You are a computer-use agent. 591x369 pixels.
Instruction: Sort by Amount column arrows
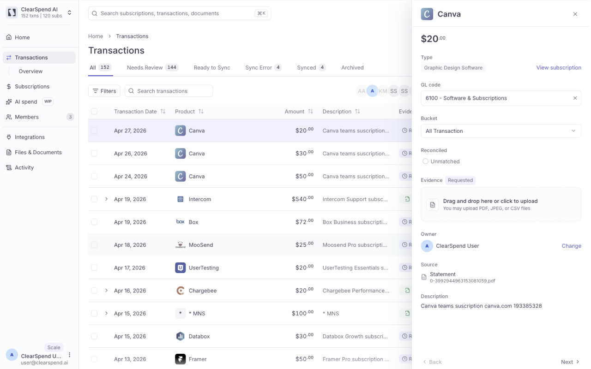click(310, 112)
